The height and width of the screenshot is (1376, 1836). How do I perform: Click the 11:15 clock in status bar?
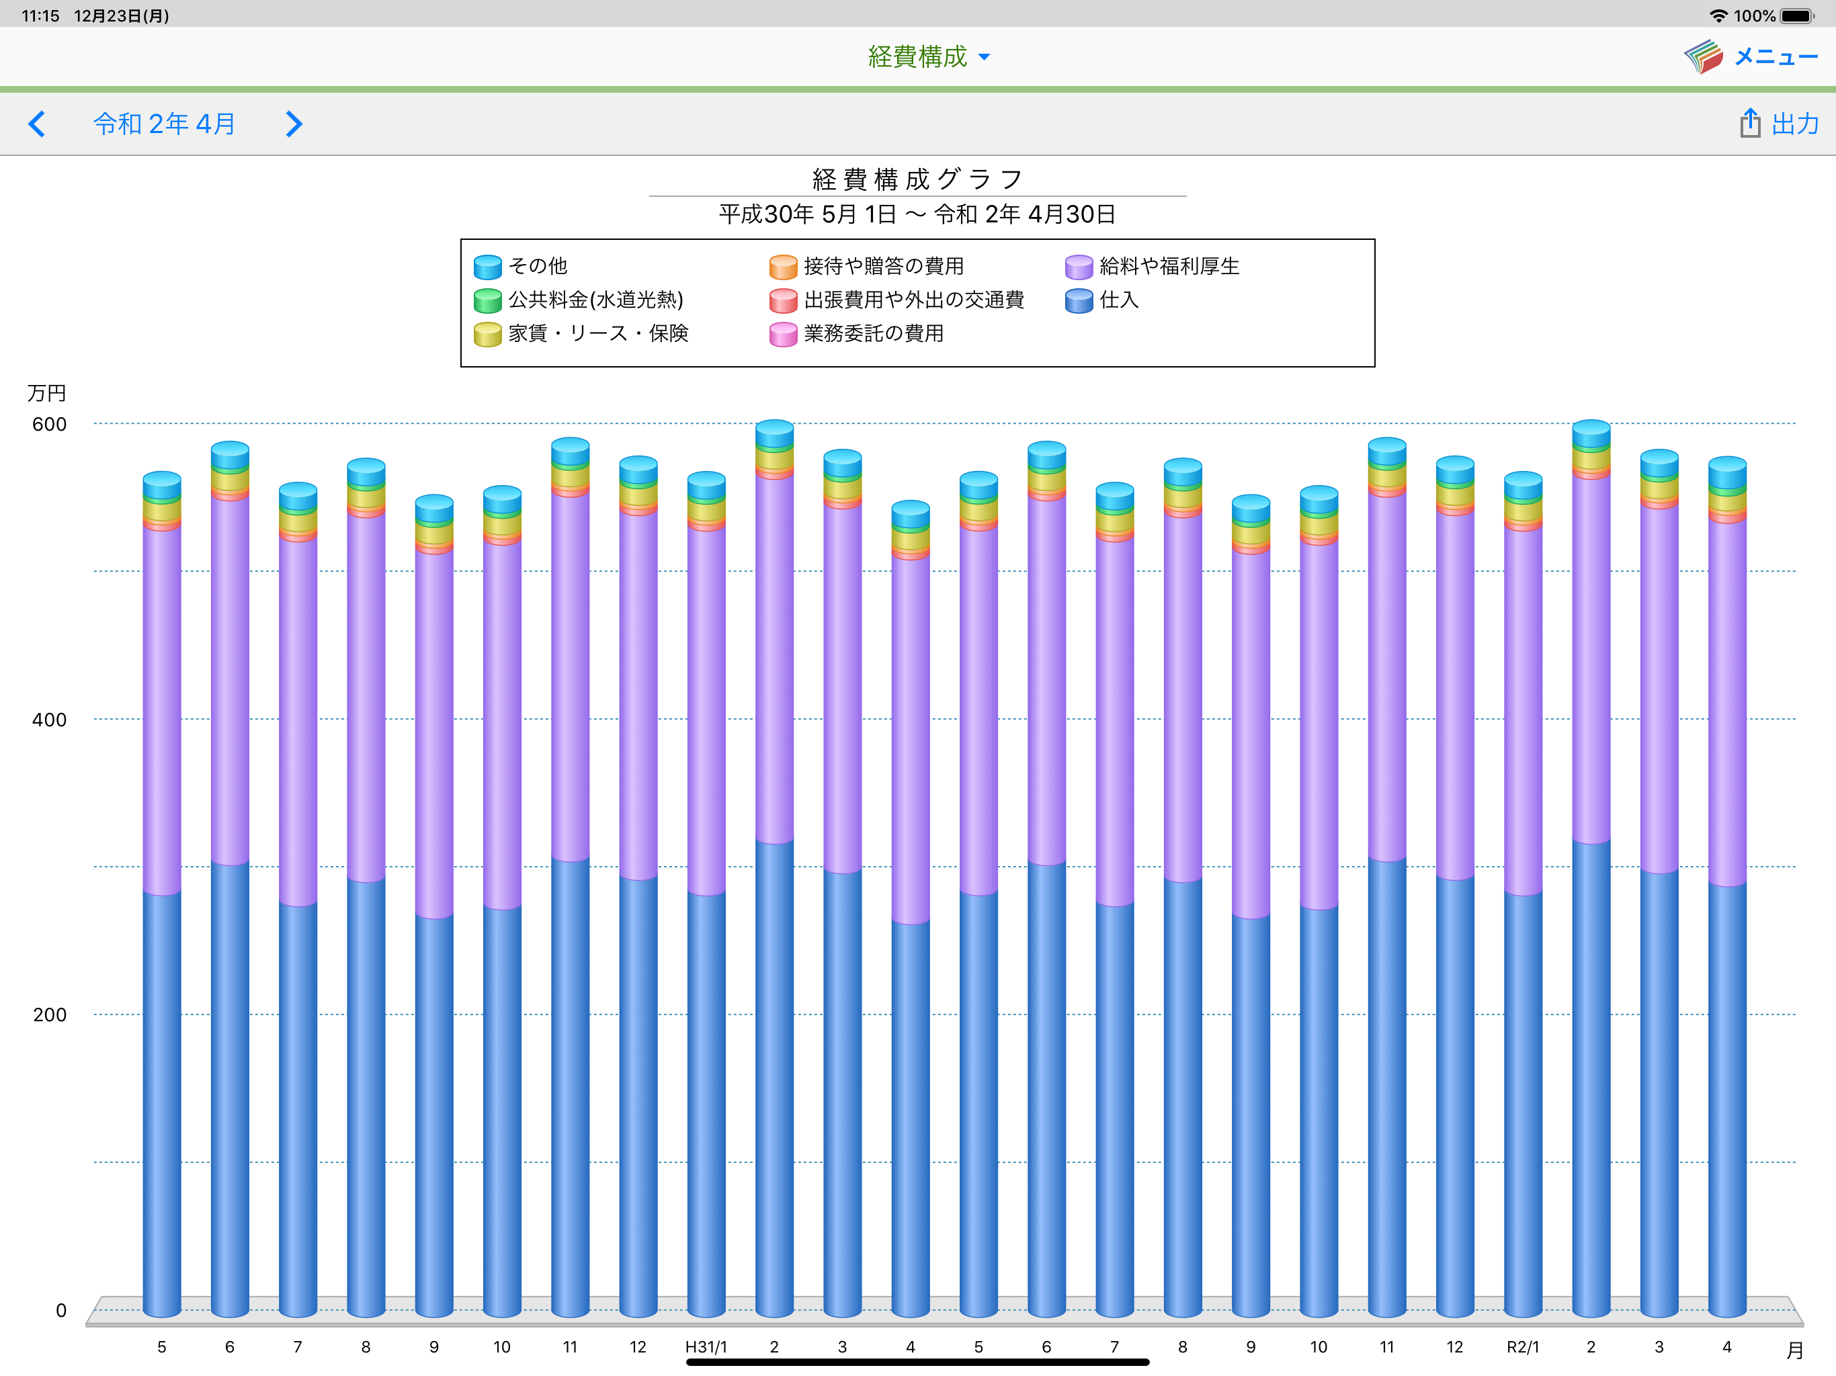point(40,15)
